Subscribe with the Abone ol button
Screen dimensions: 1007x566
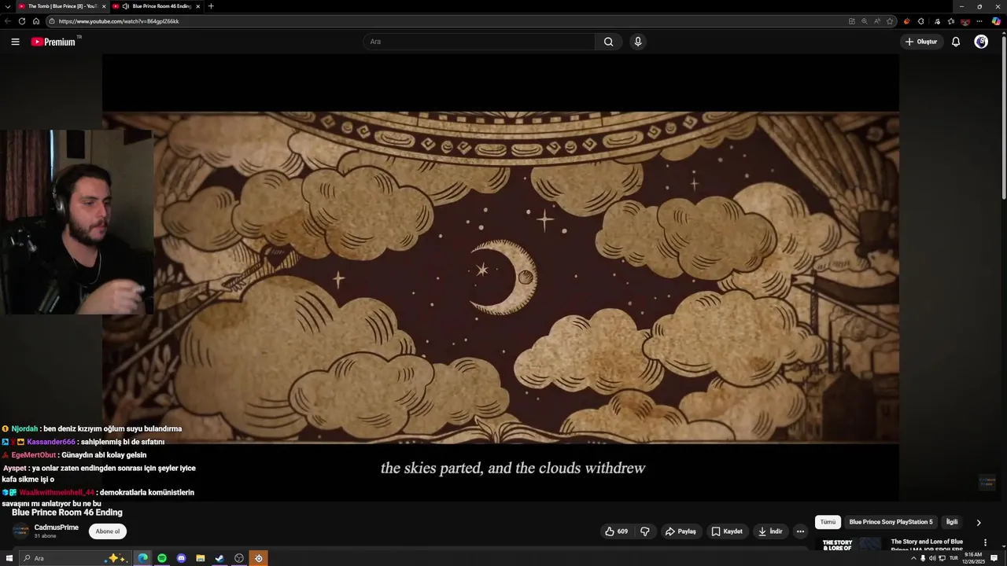108,531
